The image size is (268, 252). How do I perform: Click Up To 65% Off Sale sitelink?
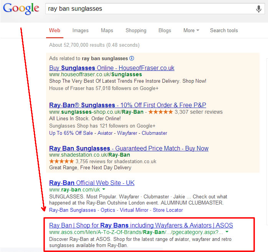(71, 133)
